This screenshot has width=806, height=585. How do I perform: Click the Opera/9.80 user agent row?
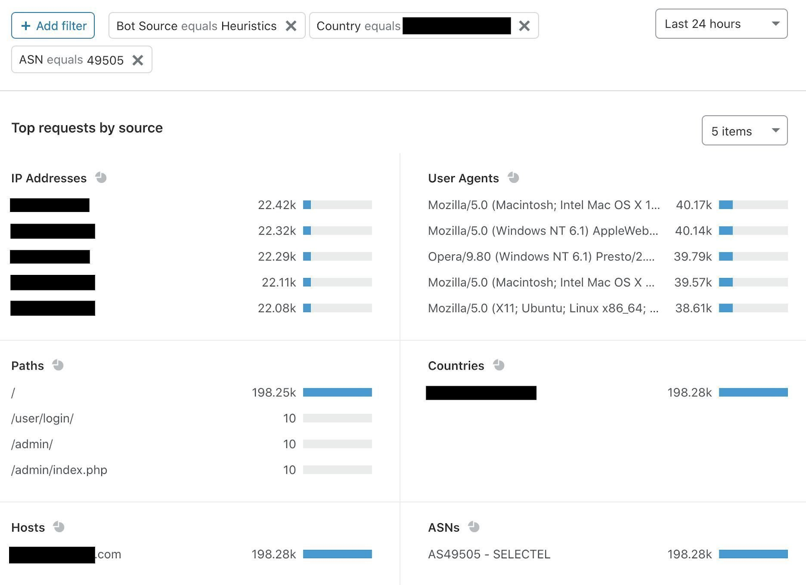541,257
